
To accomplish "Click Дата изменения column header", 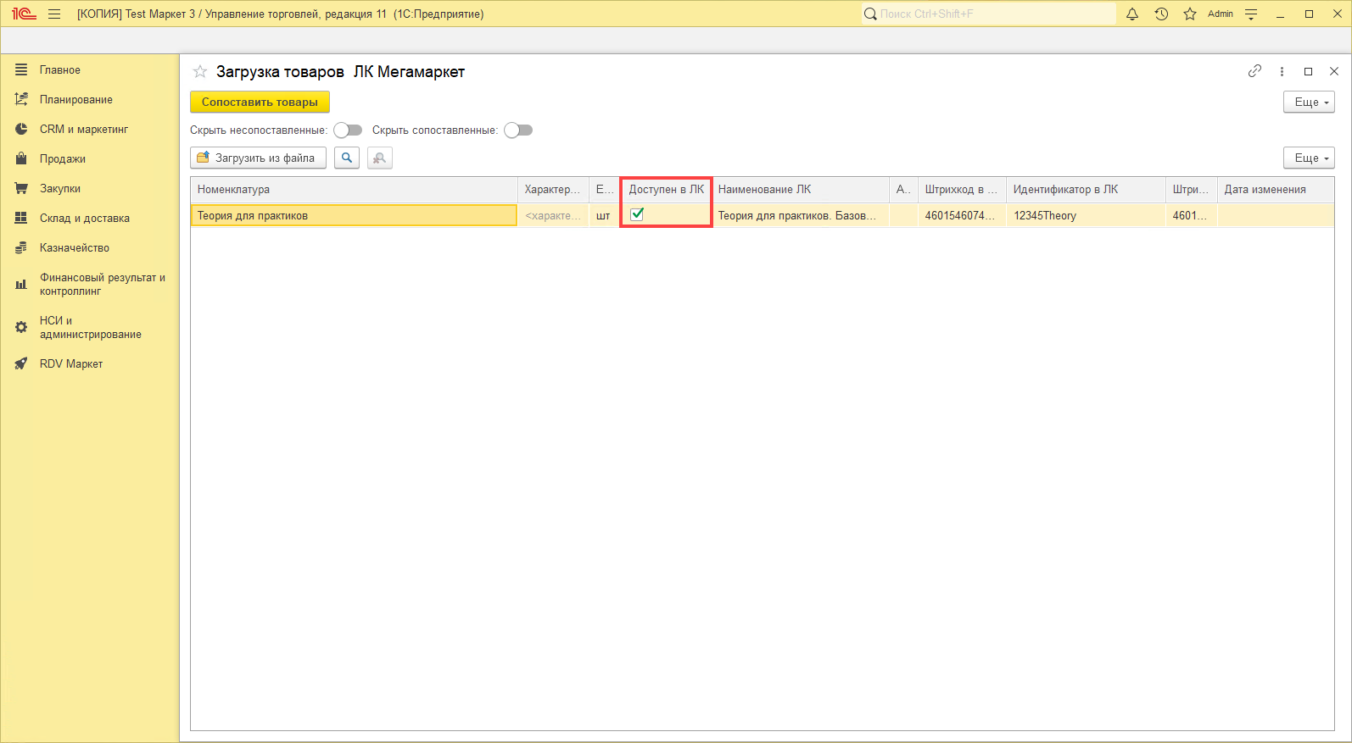I will (x=1276, y=189).
